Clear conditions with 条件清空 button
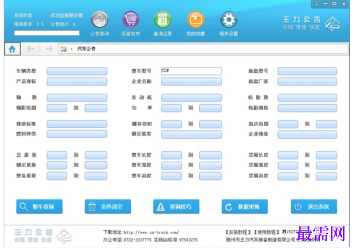This screenshot has height=250, width=355. coord(108,207)
